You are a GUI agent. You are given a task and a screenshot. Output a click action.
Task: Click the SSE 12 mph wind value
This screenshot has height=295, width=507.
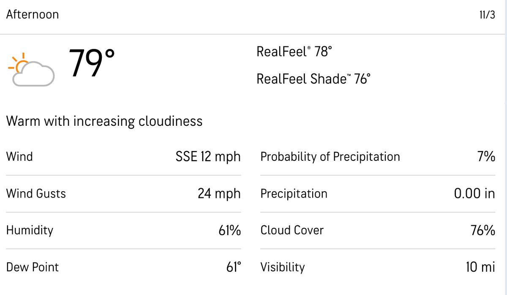[208, 157]
